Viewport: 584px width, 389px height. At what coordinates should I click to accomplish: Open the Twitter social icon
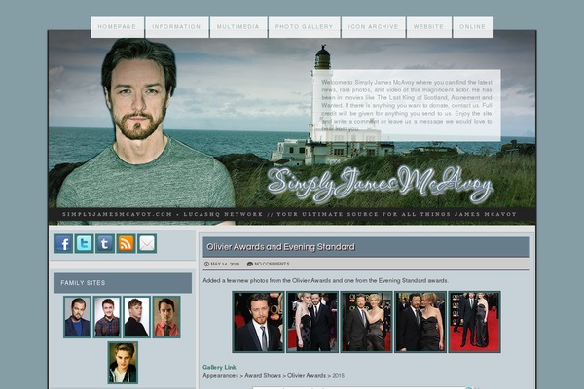click(x=84, y=244)
